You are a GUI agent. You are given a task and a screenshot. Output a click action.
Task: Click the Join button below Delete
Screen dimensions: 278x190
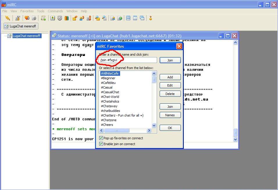170,107
